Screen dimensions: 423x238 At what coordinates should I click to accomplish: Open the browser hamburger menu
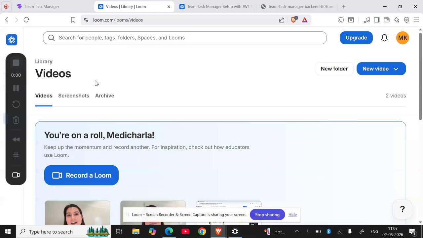pyautogui.click(x=416, y=20)
